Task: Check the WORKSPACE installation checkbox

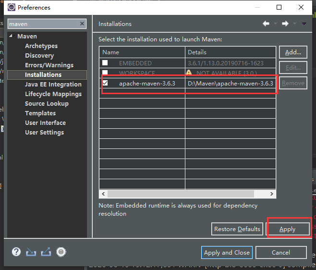Action: click(105, 72)
